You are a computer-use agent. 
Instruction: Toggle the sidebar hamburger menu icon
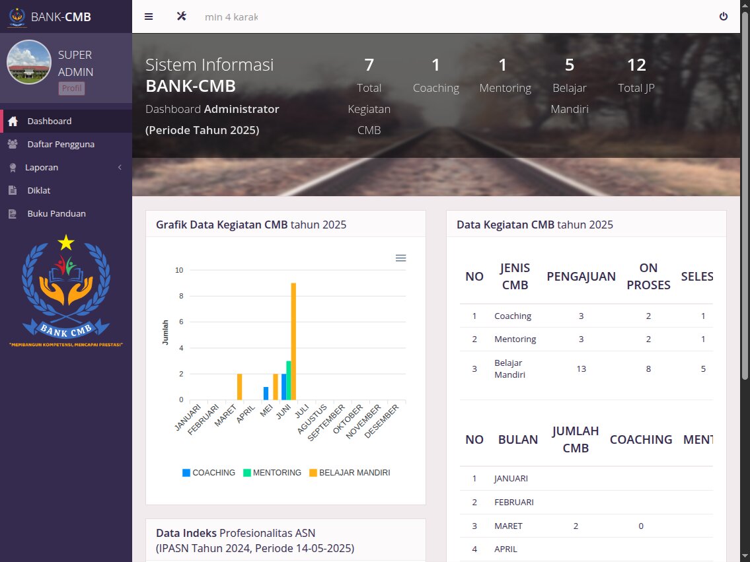149,17
